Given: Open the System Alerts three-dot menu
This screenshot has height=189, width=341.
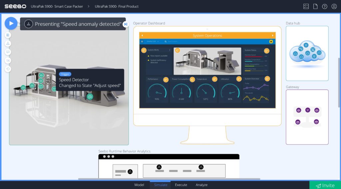Looking at the screenshot, I should [x=170, y=50].
